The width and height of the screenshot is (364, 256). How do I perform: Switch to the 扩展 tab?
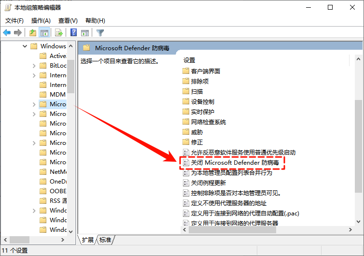pyautogui.click(x=87, y=240)
